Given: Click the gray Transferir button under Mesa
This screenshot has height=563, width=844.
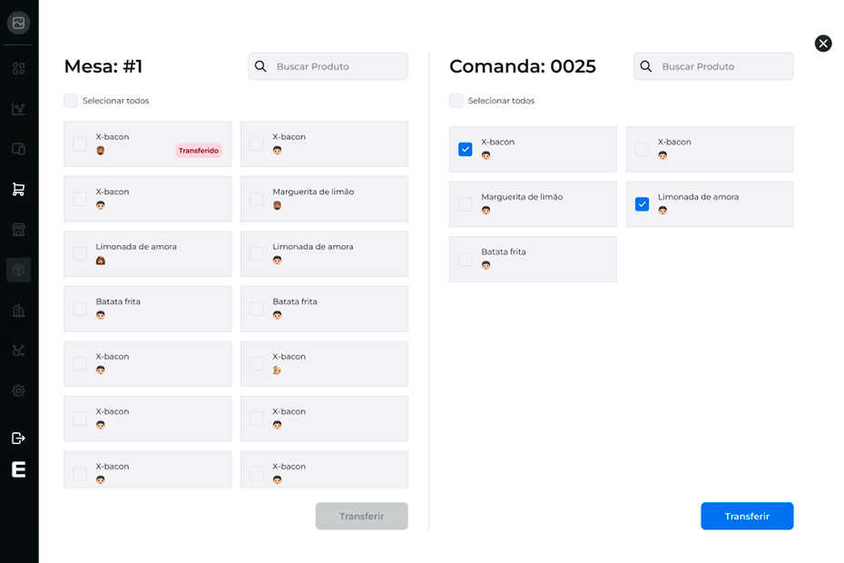Looking at the screenshot, I should click(x=362, y=516).
